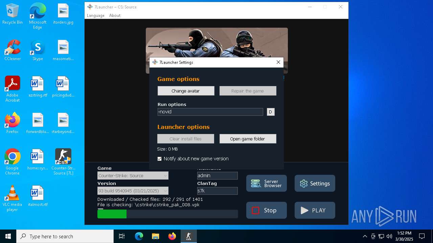Open Counter-Strike Source [7L] desktop shortcut
This screenshot has height=243, width=433.
click(63, 162)
